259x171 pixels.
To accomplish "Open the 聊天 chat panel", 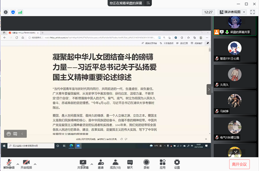I will (130, 164).
